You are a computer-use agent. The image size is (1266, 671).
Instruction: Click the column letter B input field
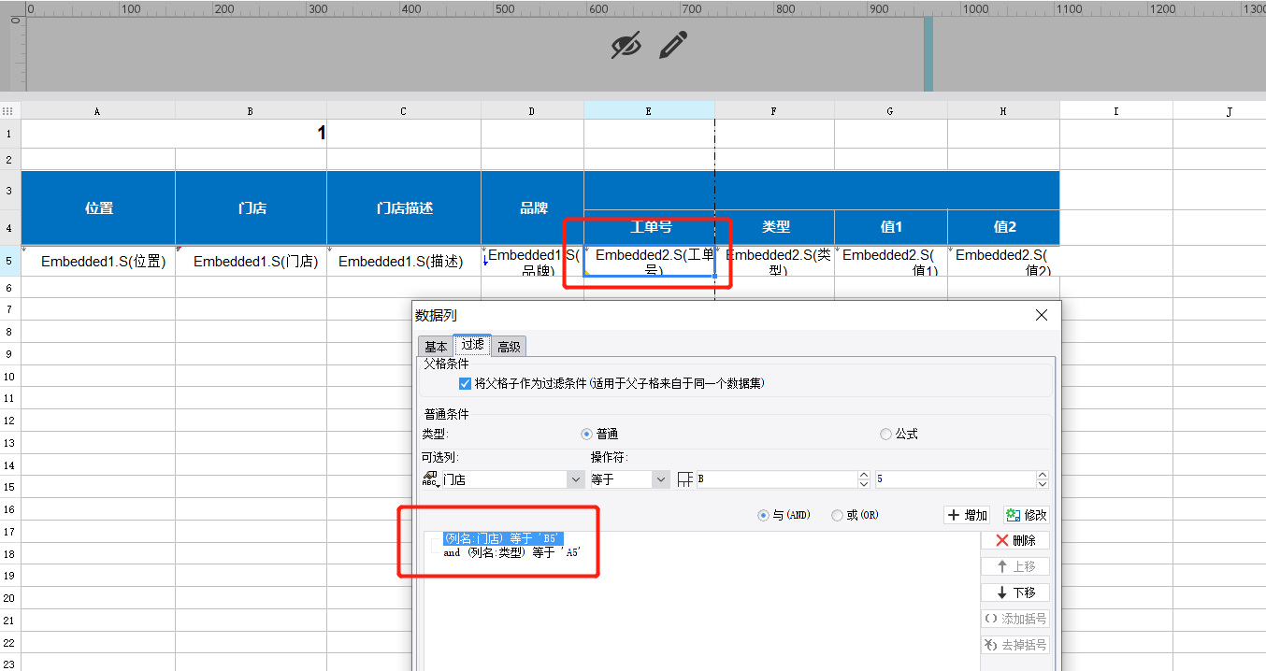pyautogui.click(x=776, y=479)
